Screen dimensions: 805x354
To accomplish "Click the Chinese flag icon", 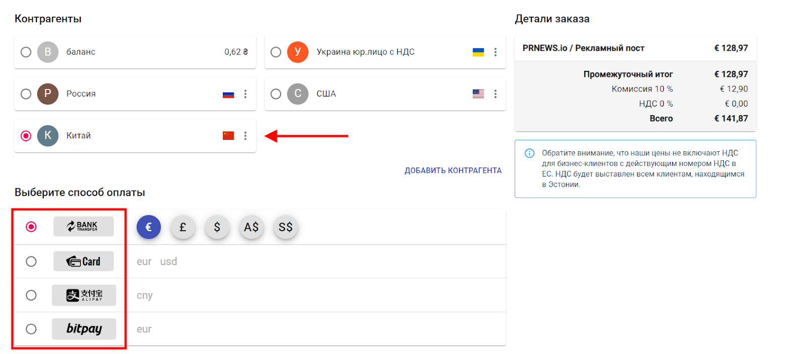I will [x=228, y=136].
